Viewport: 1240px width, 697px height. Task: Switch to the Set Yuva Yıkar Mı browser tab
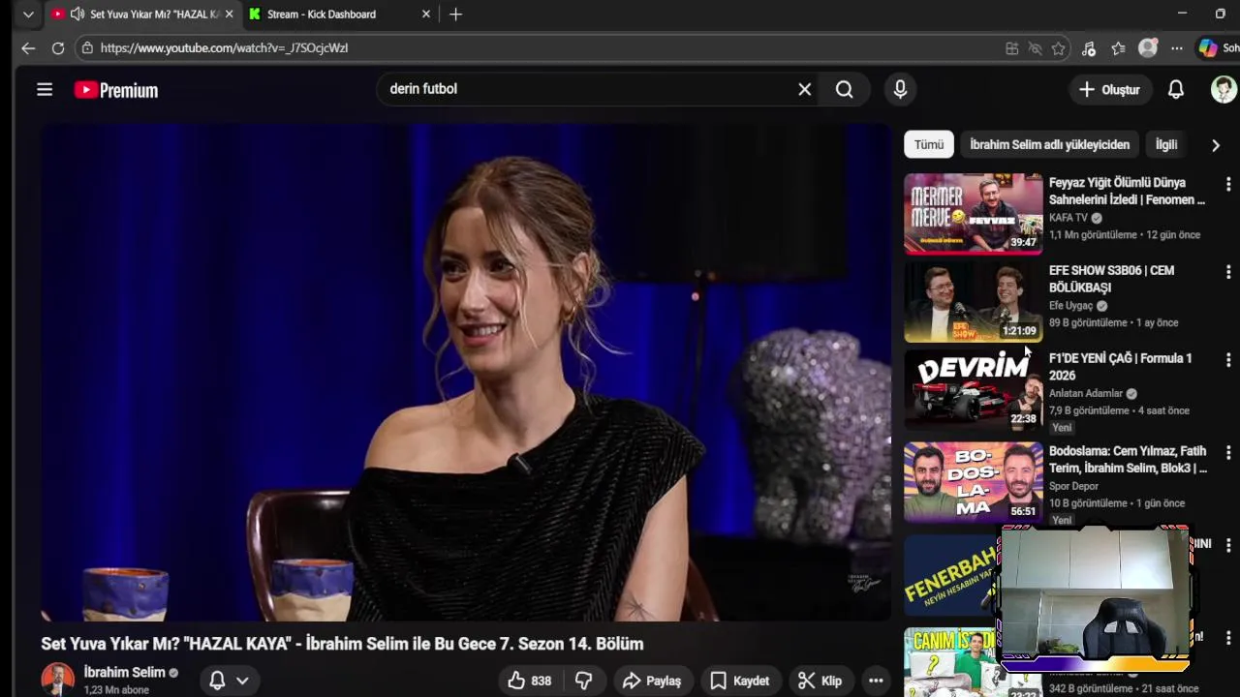point(143,15)
